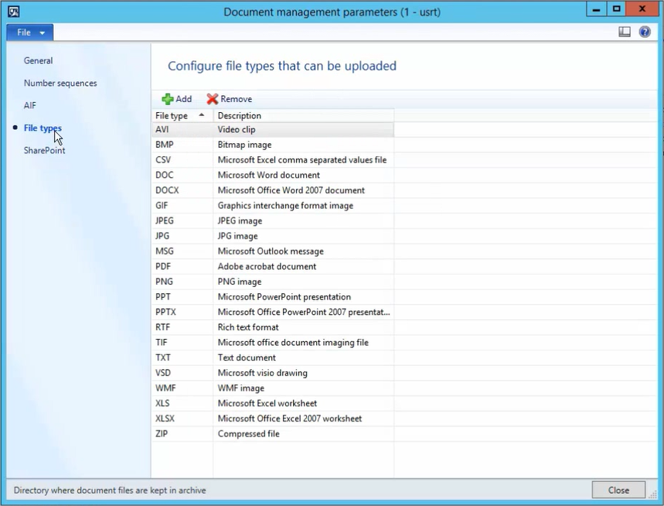
Task: Click the Description column header
Action: click(304, 116)
